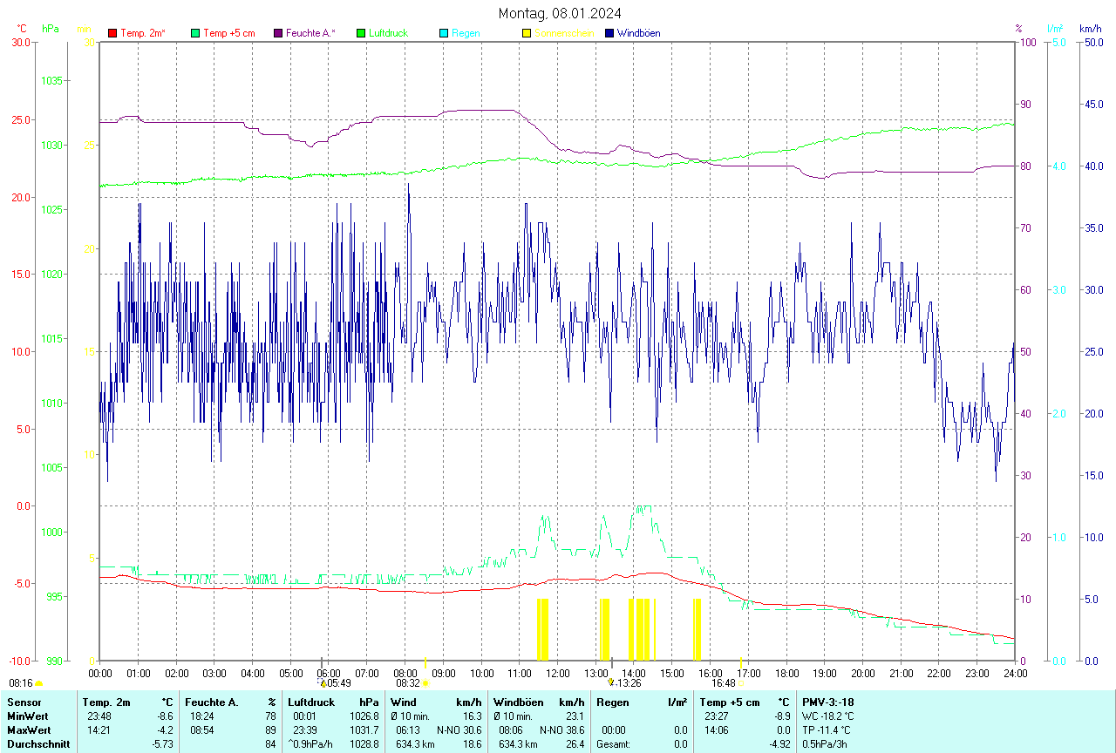This screenshot has height=753, width=1116.
Task: Click the Luftdruck legend label
Action: point(388,33)
